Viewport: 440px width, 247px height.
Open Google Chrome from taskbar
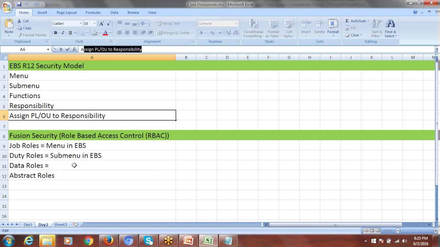[x=88, y=241]
